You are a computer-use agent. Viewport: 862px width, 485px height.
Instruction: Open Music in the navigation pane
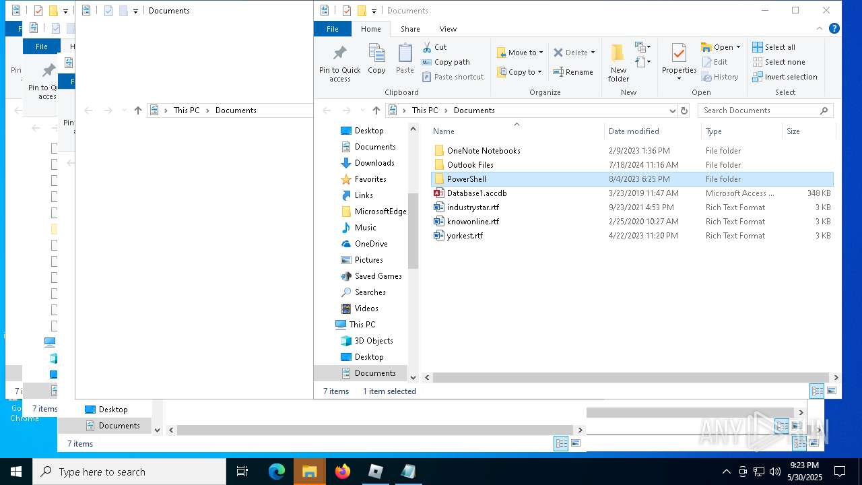[365, 228]
